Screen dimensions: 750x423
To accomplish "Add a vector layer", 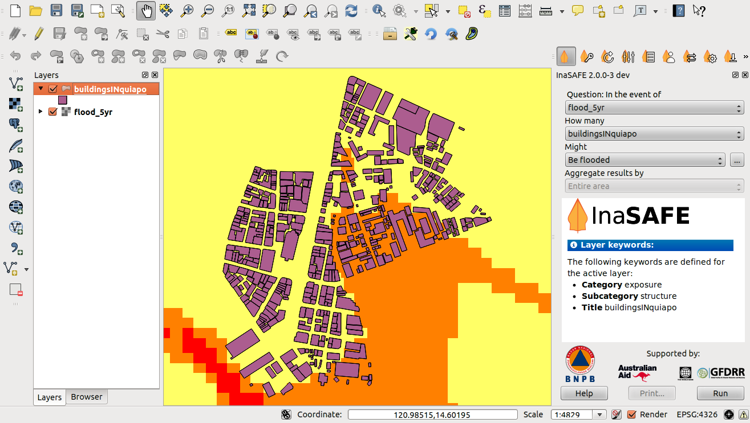I will click(x=16, y=83).
